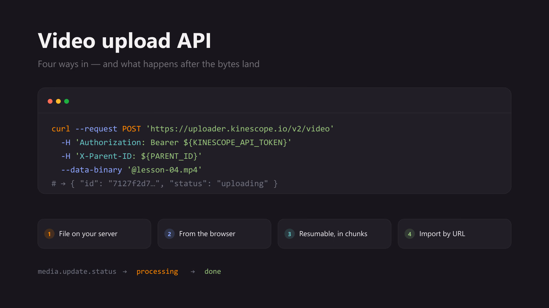Click the red window dot
This screenshot has height=308, width=549.
coord(50,101)
